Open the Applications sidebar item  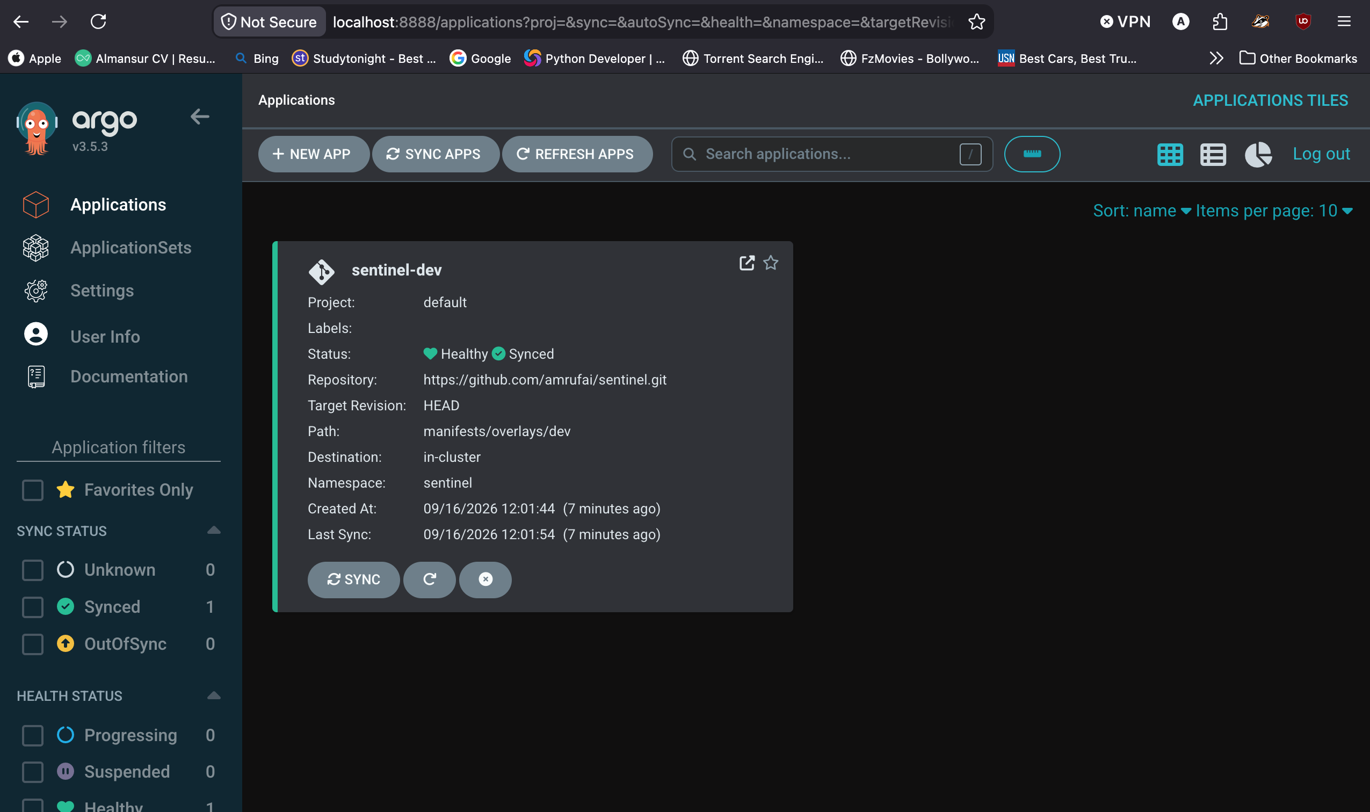coord(118,205)
